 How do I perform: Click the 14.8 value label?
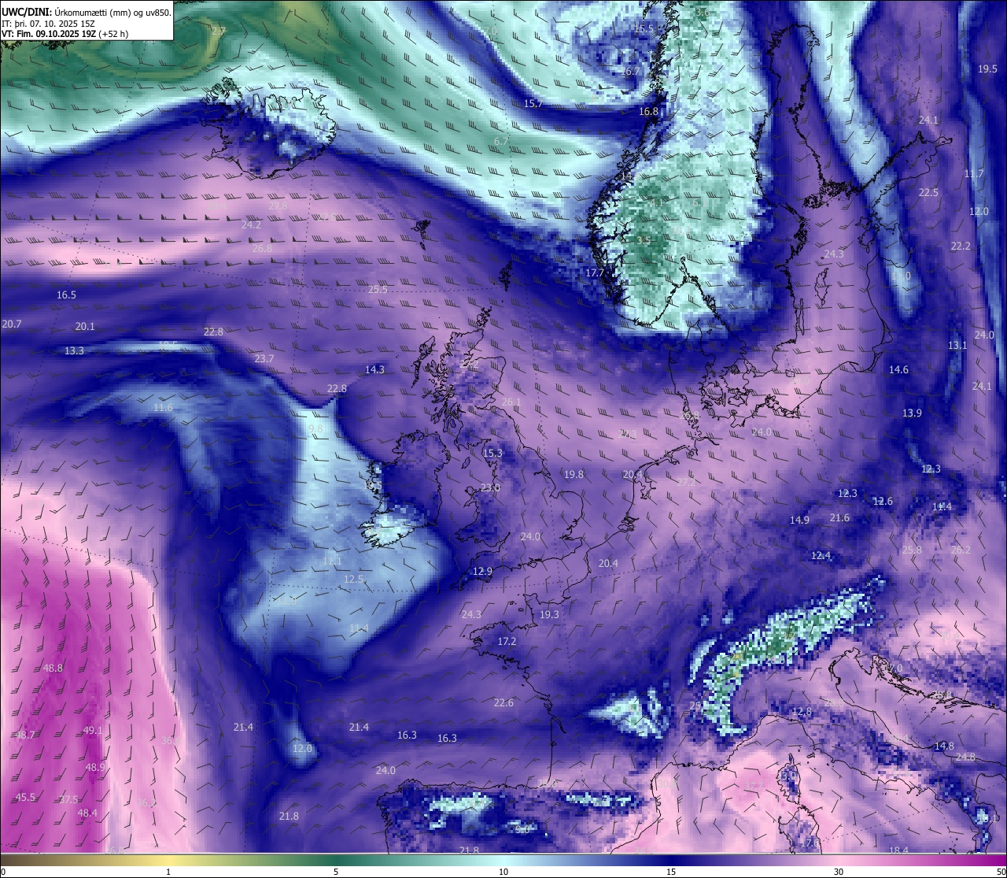coord(944,746)
